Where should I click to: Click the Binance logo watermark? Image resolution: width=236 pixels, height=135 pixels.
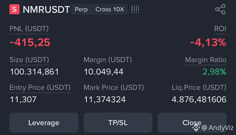(196, 128)
